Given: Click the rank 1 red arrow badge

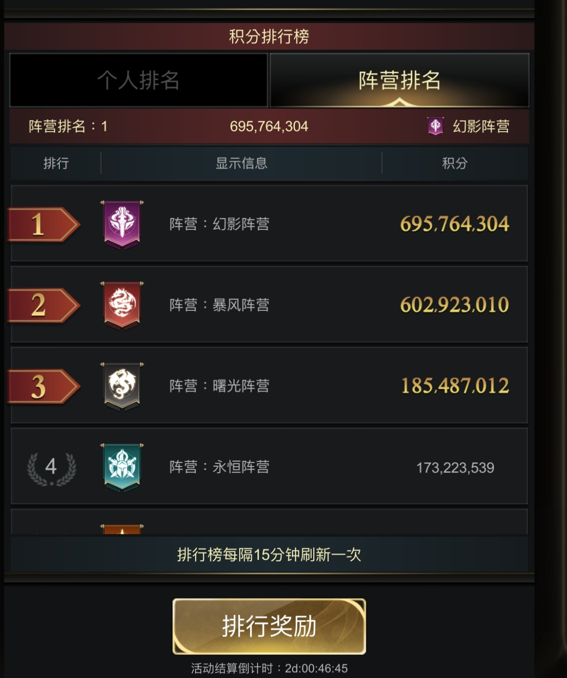Looking at the screenshot, I should [44, 224].
